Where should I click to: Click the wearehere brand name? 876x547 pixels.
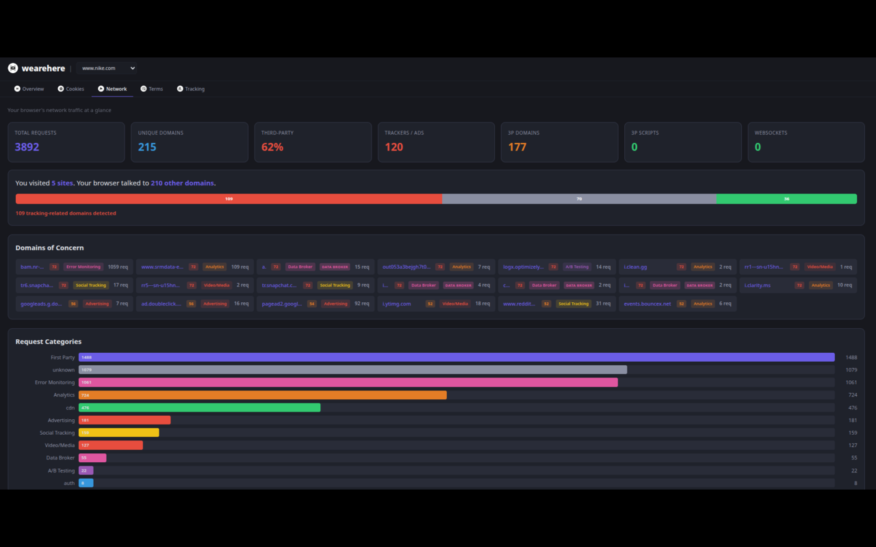(43, 68)
